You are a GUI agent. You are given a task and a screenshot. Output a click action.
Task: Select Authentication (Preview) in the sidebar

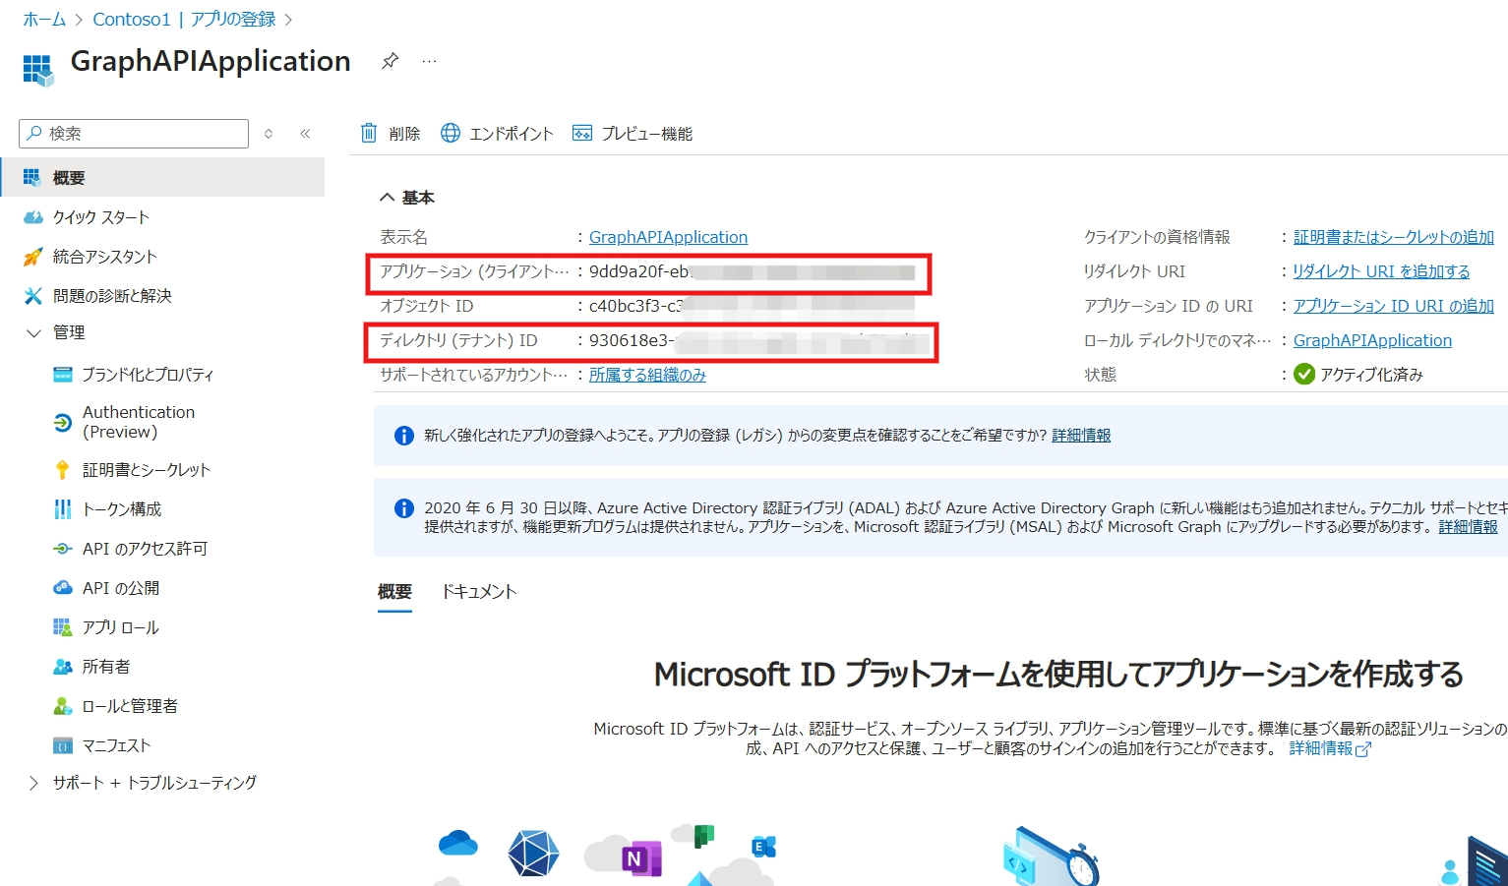click(x=138, y=421)
